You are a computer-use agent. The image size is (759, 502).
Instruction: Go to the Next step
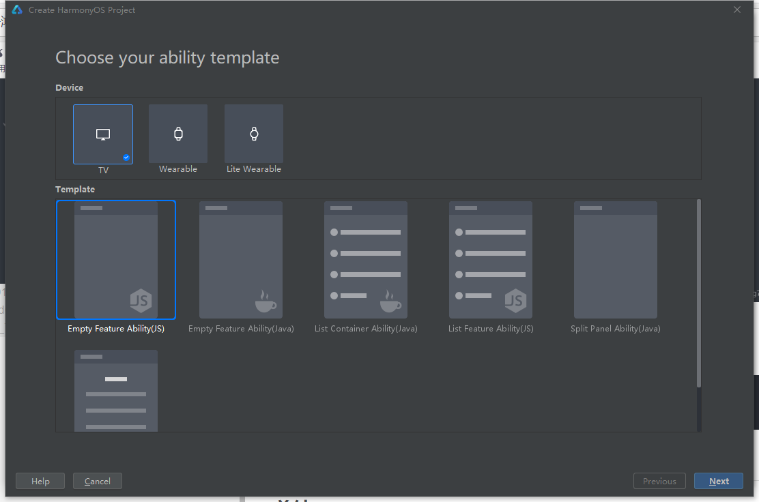tap(718, 482)
